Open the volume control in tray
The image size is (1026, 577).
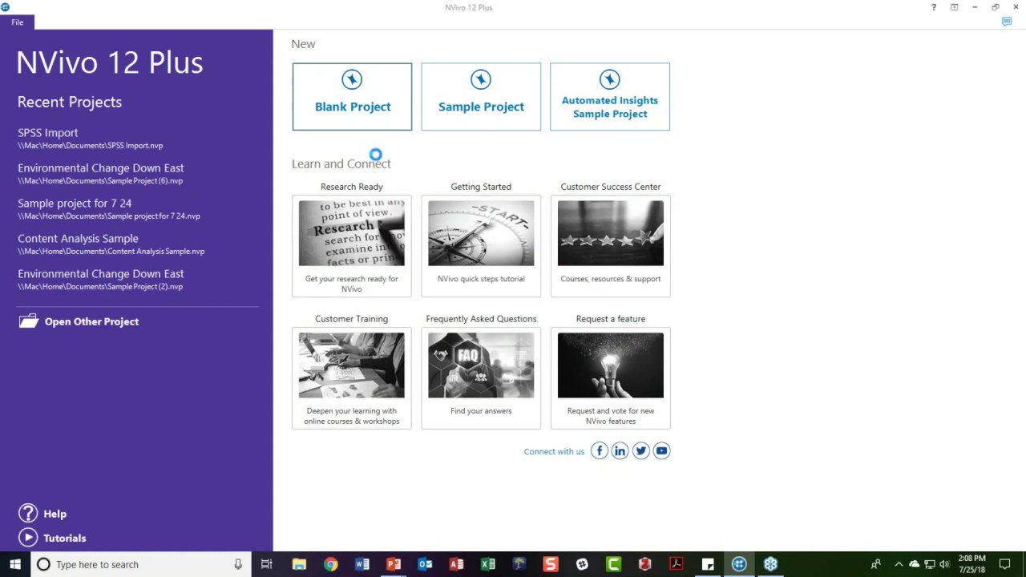[x=944, y=564]
